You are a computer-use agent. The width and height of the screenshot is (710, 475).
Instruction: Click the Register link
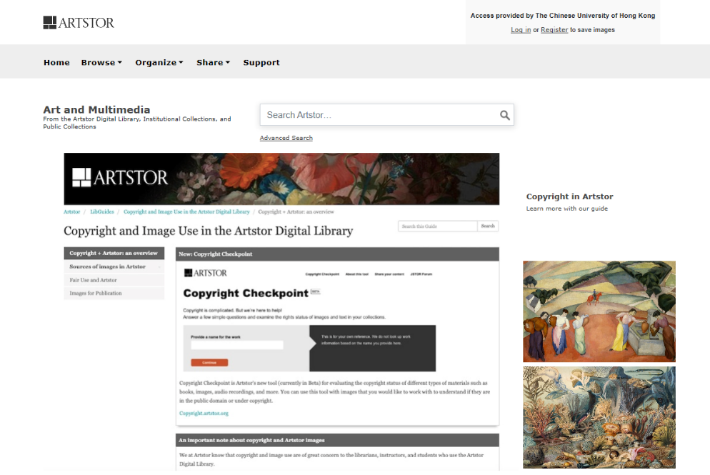[554, 30]
